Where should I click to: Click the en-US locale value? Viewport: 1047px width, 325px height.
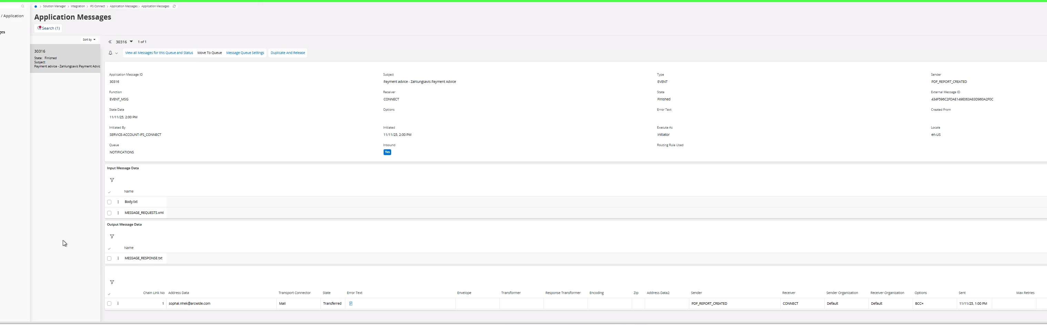point(936,135)
